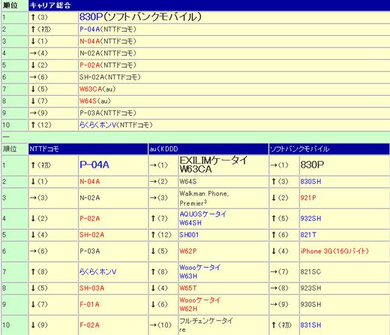Select N-02A in the docomo column

tap(90, 198)
